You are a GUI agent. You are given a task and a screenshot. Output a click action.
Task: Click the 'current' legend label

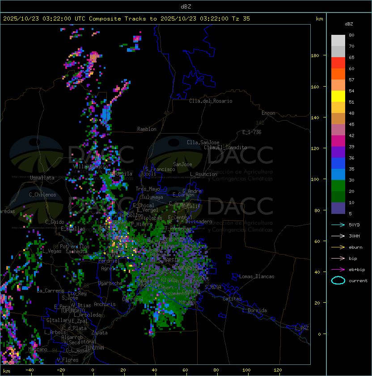(x=358, y=281)
